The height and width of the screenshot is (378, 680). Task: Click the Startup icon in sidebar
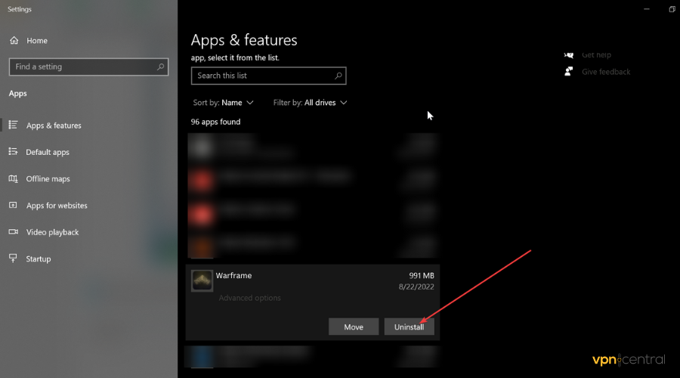14,259
